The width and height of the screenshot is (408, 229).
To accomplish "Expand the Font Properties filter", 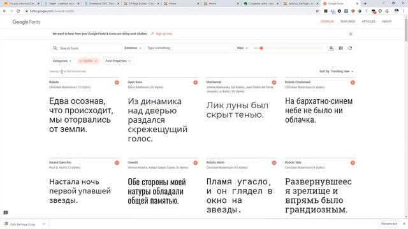I will click(118, 61).
